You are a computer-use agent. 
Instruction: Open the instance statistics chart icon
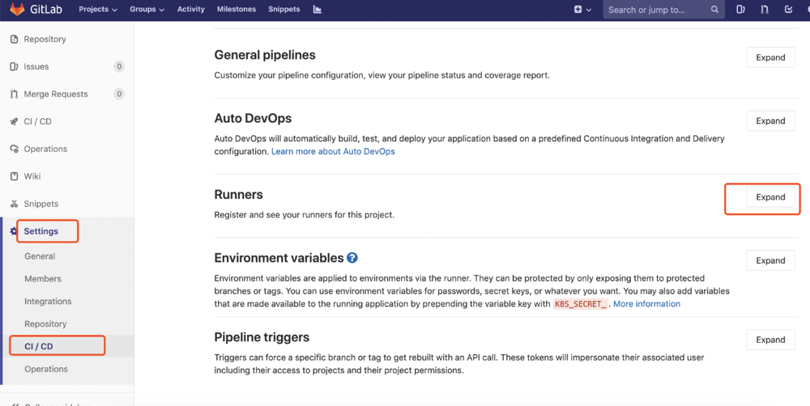click(x=317, y=10)
